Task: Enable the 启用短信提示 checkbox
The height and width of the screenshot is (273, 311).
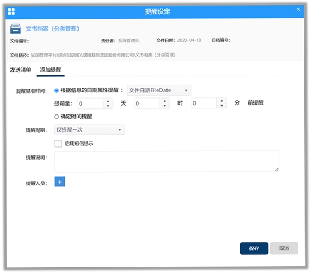Action: (58, 144)
